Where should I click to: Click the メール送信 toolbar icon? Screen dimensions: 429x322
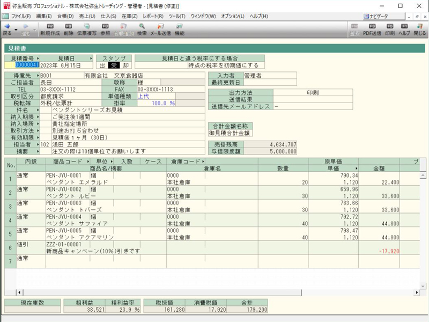pos(160,30)
